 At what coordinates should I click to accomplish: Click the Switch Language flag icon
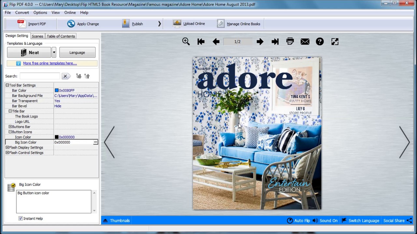pos(344,221)
